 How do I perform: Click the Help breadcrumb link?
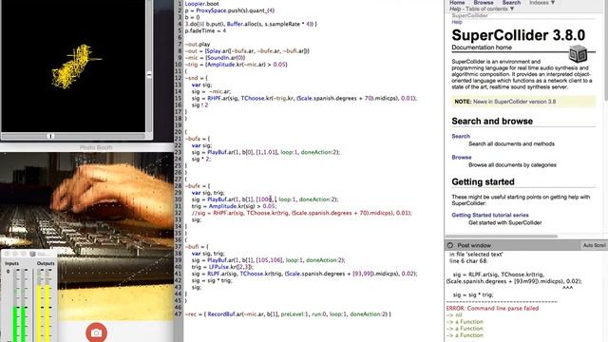tap(457, 22)
